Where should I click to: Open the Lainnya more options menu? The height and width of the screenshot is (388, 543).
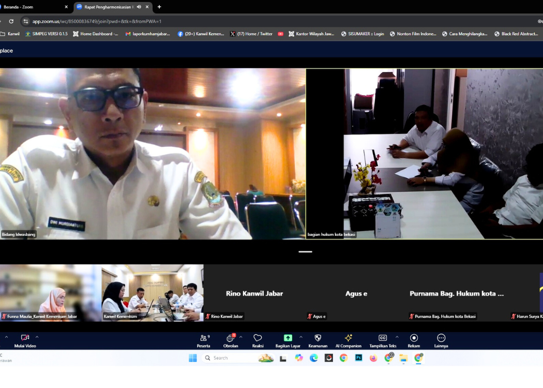(x=441, y=340)
